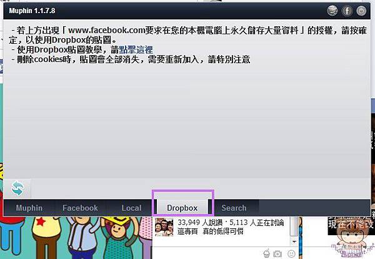This screenshot has height=259, width=375.
Task: Click the camera icon in chat box
Action: coord(277,254)
